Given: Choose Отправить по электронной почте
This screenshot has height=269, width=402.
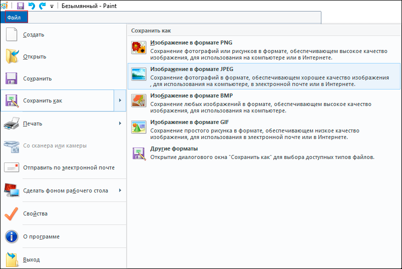Looking at the screenshot, I should point(69,167).
